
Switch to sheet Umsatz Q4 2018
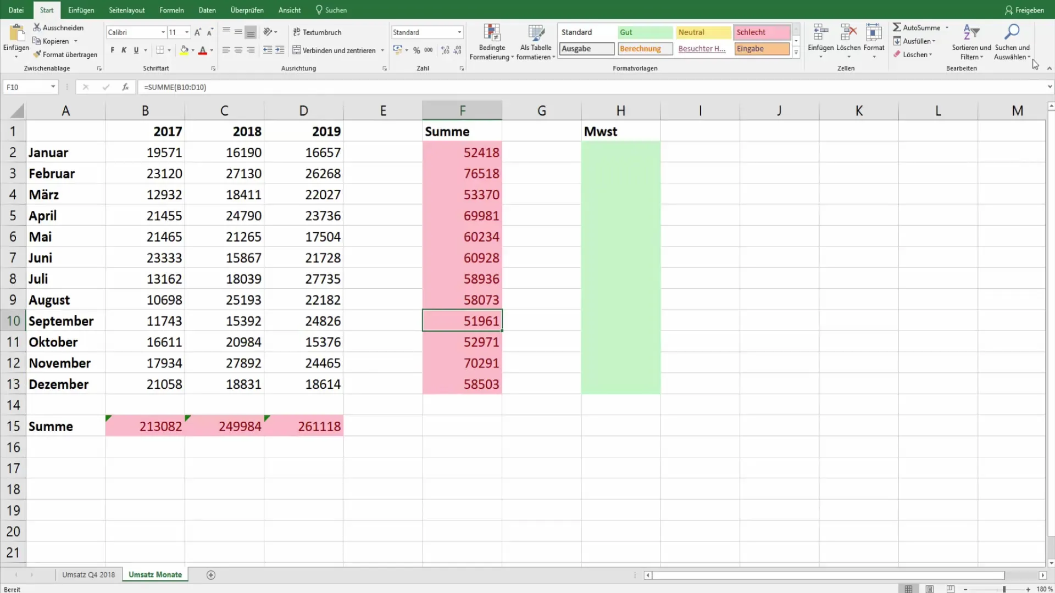tap(88, 574)
